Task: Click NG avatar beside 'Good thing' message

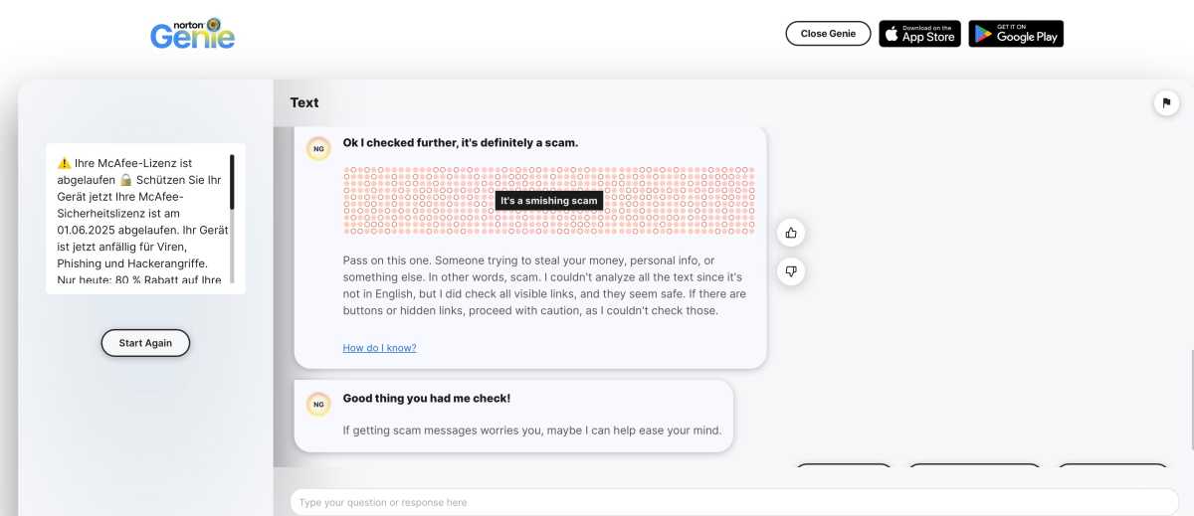Action: tap(318, 405)
